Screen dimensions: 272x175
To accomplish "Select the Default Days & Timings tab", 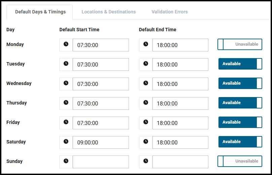I will [40, 12].
